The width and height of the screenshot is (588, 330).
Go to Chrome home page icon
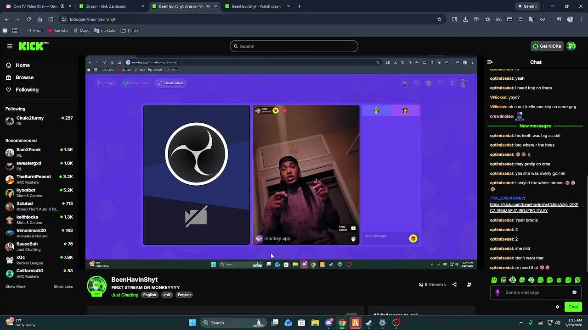[x=40, y=19]
